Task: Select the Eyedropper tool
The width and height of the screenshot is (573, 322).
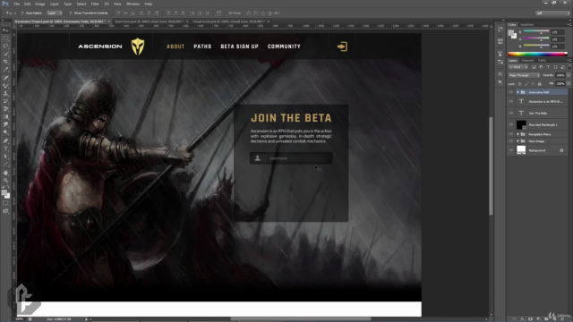Action: point(5,70)
